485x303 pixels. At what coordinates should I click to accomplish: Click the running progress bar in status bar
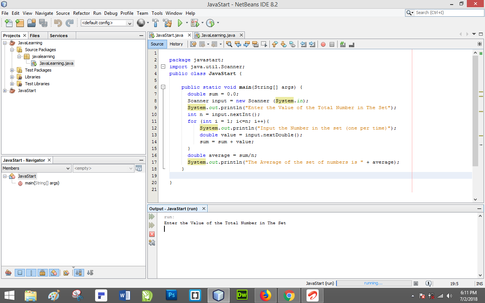tap(374, 283)
